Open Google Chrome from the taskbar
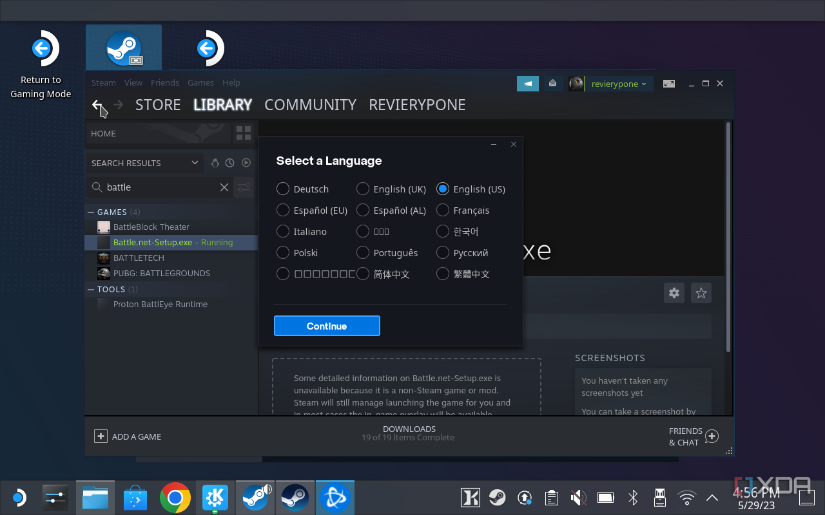 [x=175, y=498]
